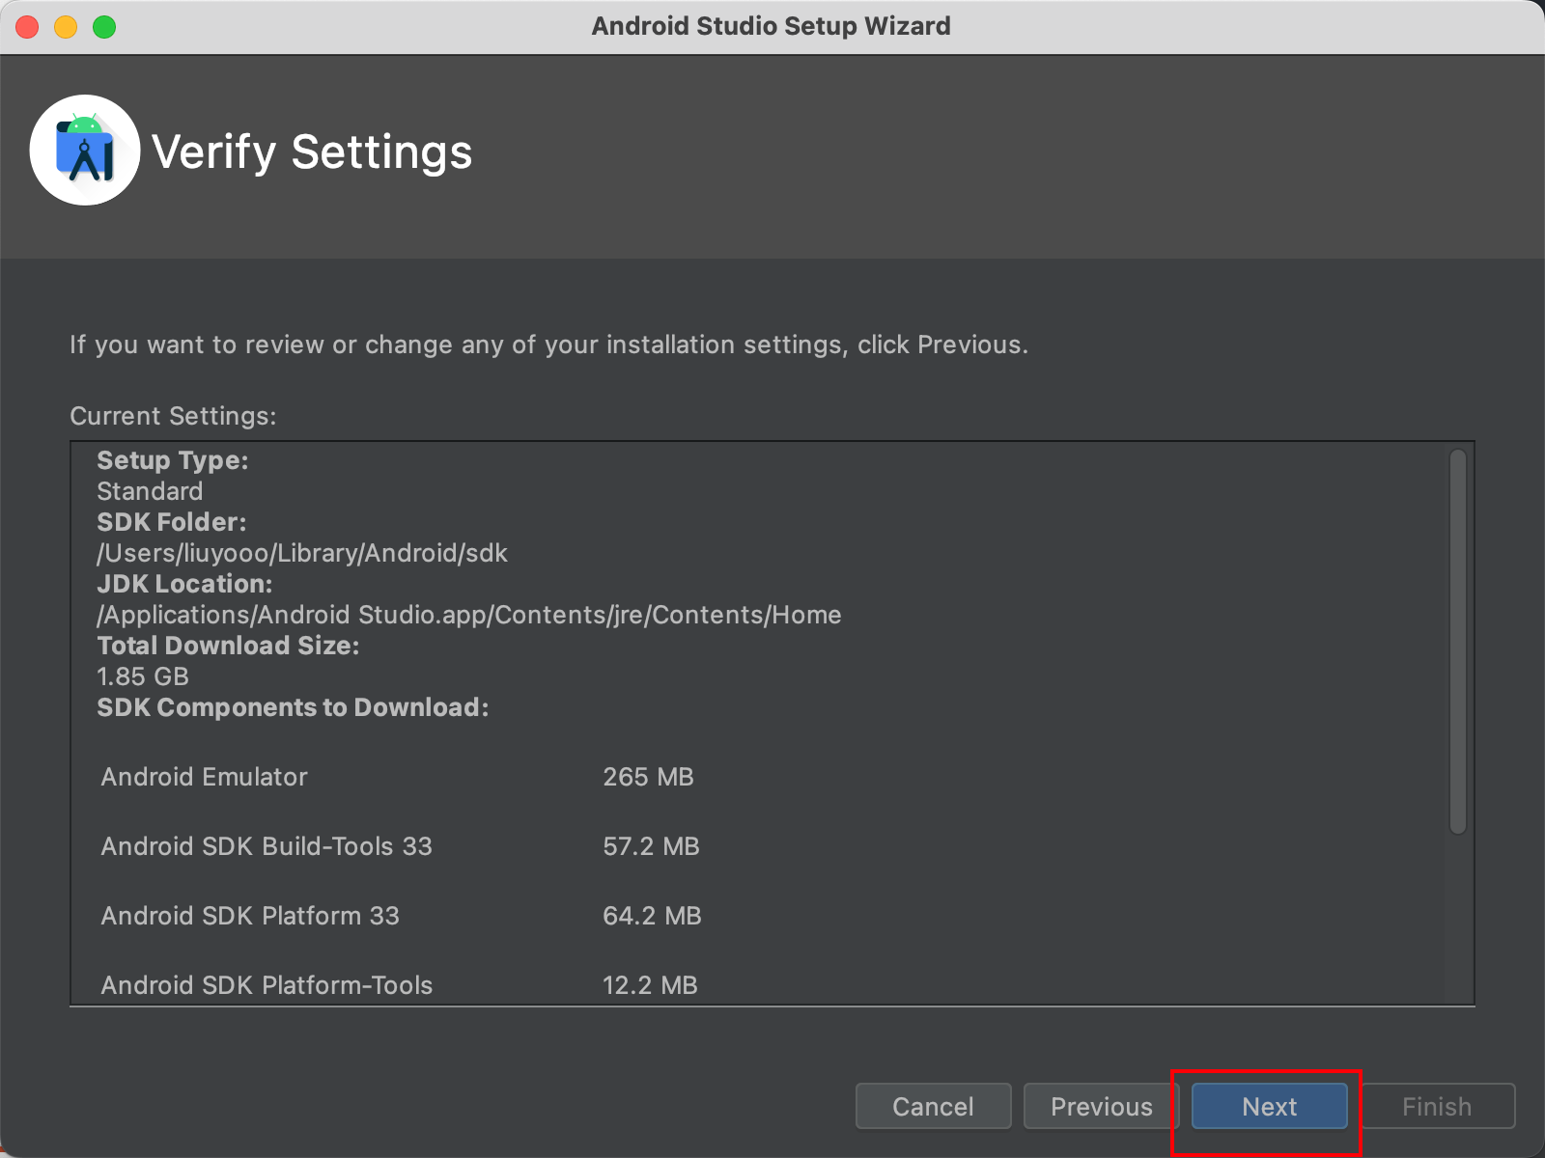The height and width of the screenshot is (1158, 1545).
Task: Click the 64.2 MB size value
Action: click(x=652, y=916)
